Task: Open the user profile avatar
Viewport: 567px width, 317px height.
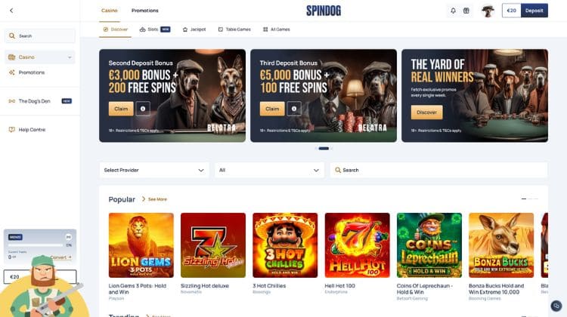Action: tap(488, 11)
